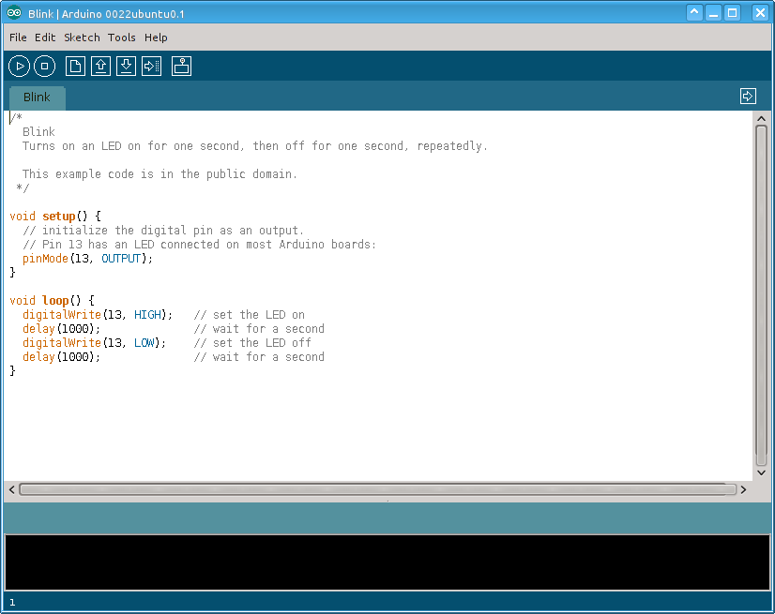Click inside the black console output area

pyautogui.click(x=387, y=562)
